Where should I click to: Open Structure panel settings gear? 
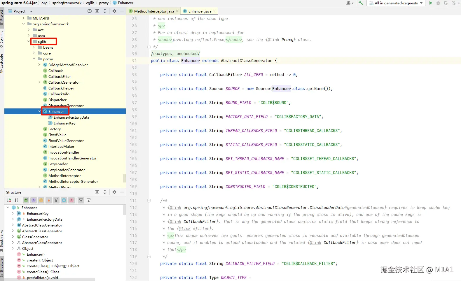(114, 192)
